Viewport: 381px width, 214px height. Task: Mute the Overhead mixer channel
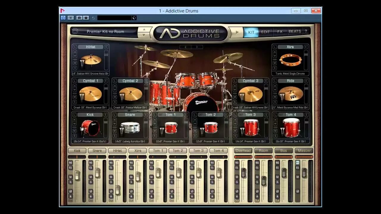pos(237,177)
